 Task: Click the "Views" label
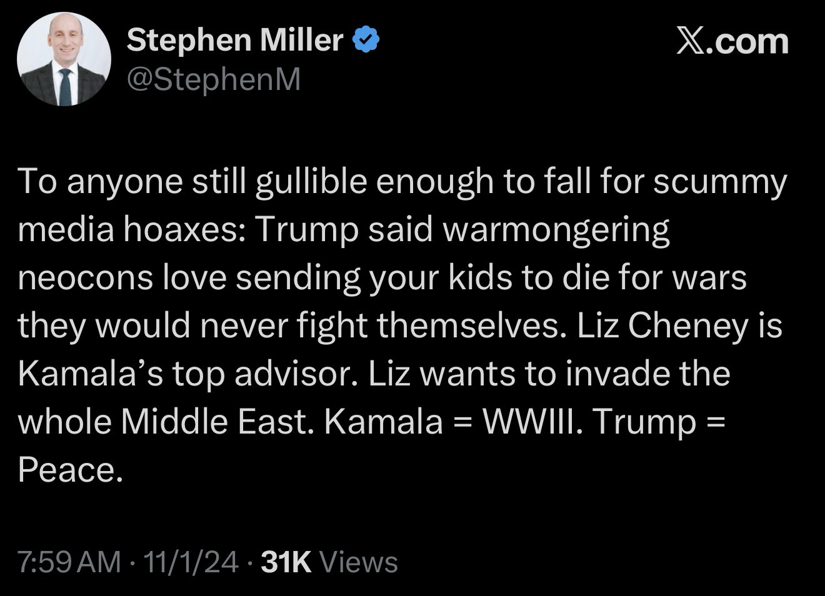coord(358,562)
